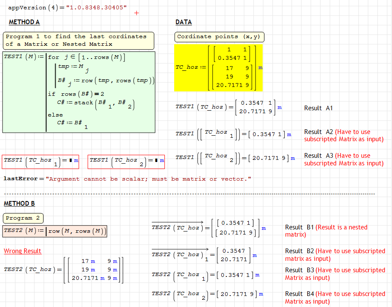Select the lastError message line
Viewport: 392px width, 307px height.
[x=127, y=179]
